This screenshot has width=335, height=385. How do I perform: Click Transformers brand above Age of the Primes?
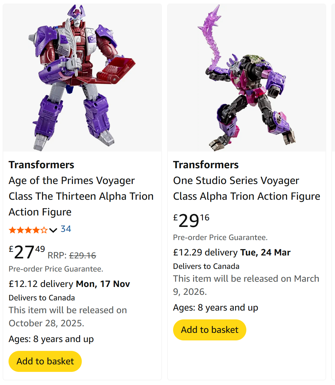(x=41, y=165)
